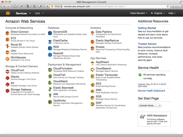Expand the Services dropdown menu
Screen dimensions: 183x137
(x=23, y=13)
